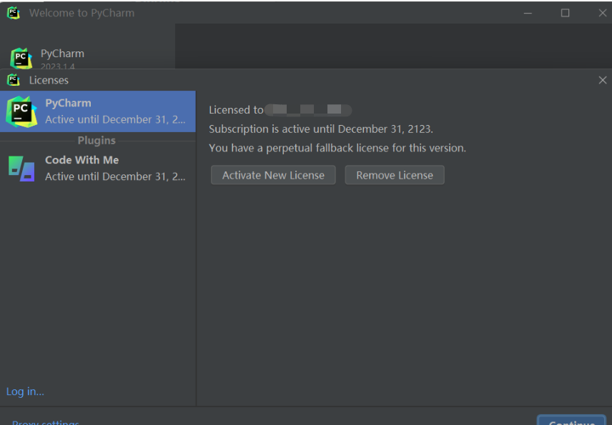This screenshot has height=425, width=612.
Task: Click the Code With Me plugin icon
Action: (x=21, y=169)
